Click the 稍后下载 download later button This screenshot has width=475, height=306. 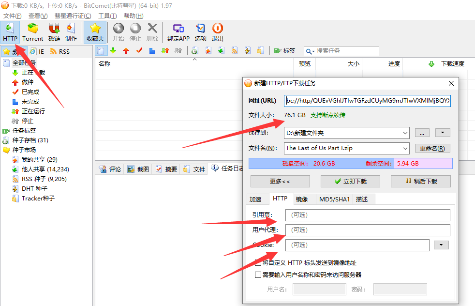pos(421,182)
